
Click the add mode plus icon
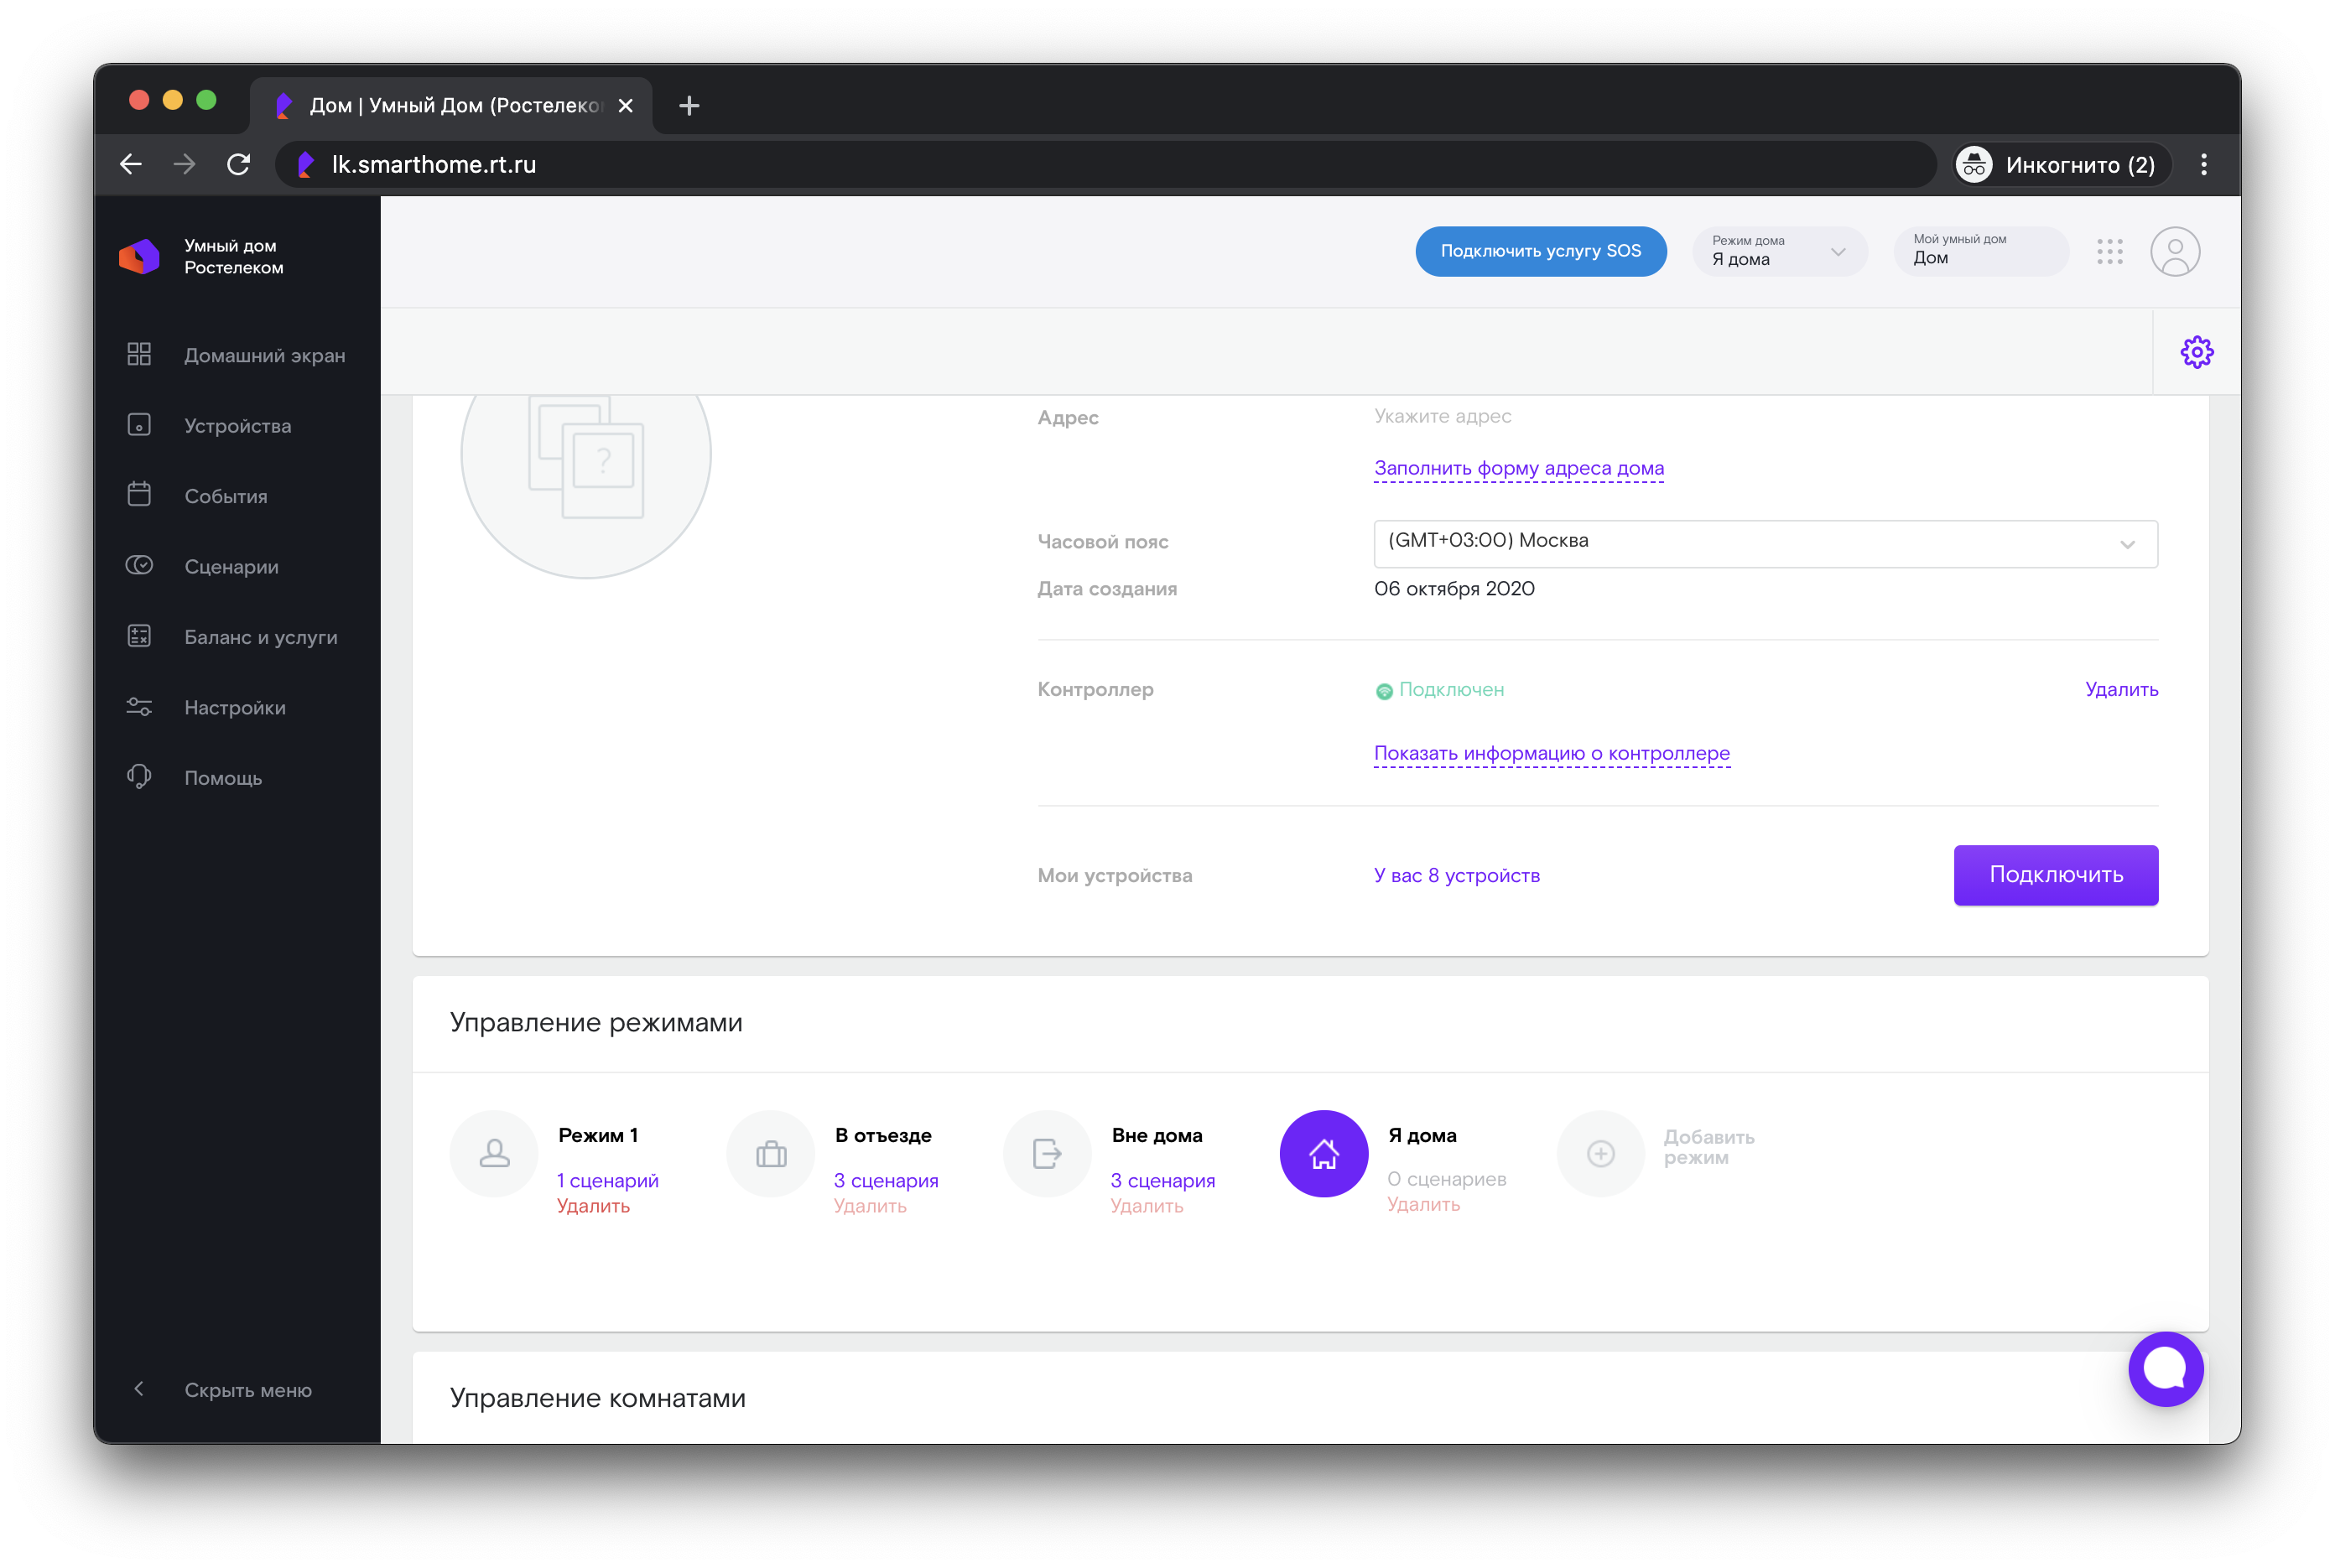pyautogui.click(x=1600, y=1154)
